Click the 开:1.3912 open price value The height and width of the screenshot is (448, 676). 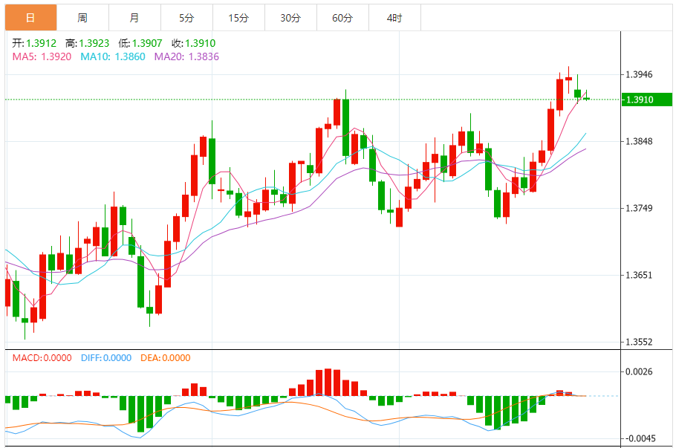click(x=34, y=43)
